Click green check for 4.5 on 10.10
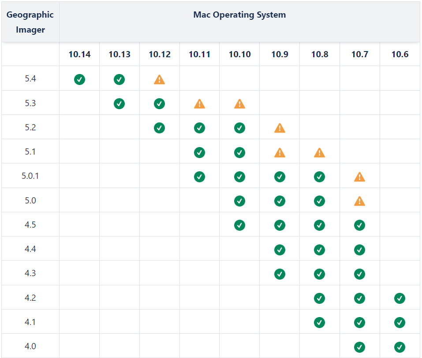 (x=239, y=225)
